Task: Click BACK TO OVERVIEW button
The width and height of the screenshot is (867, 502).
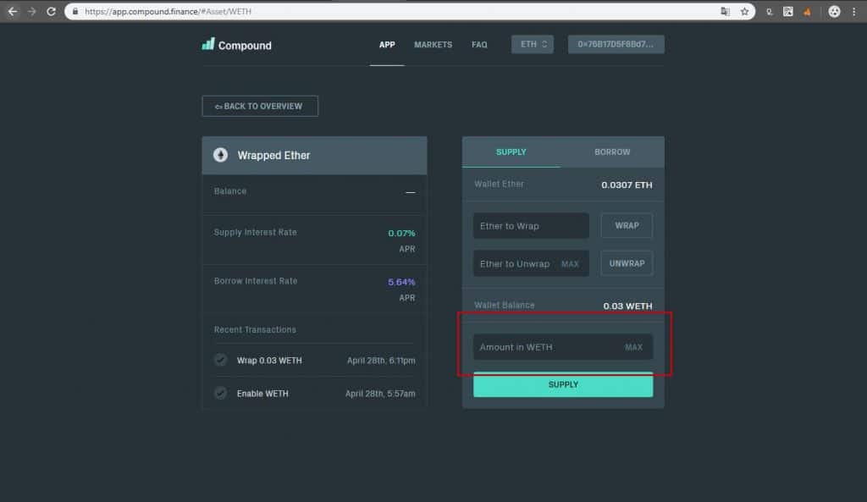Action: tap(260, 106)
